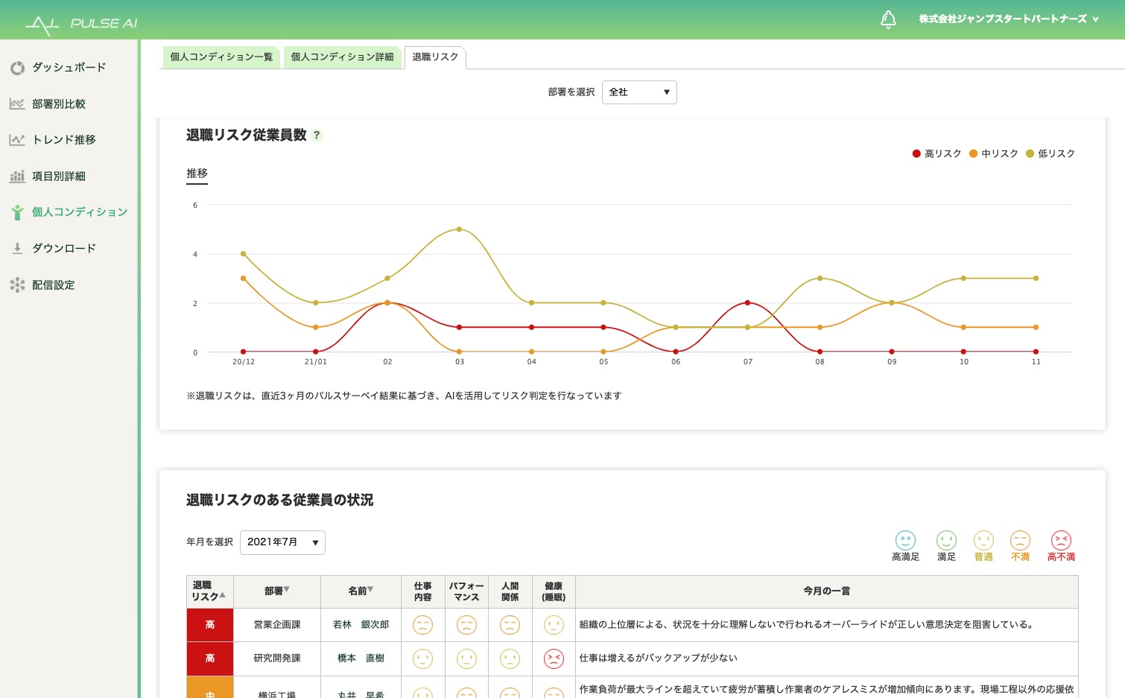Sort table by 退職リスク column header
The image size is (1125, 698).
(x=209, y=591)
